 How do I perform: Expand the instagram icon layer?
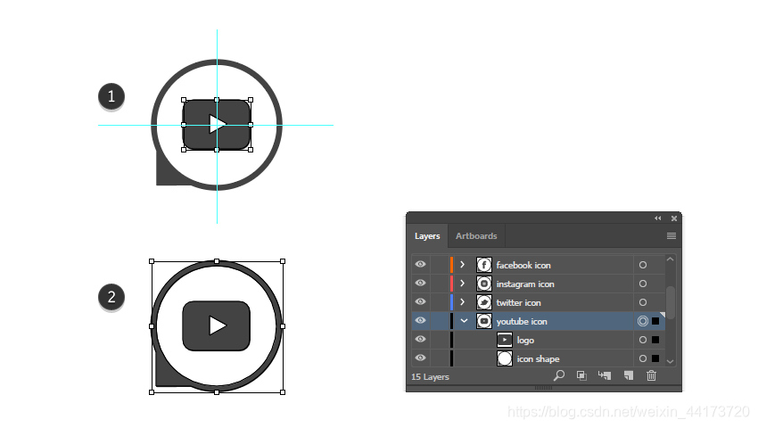tap(463, 284)
